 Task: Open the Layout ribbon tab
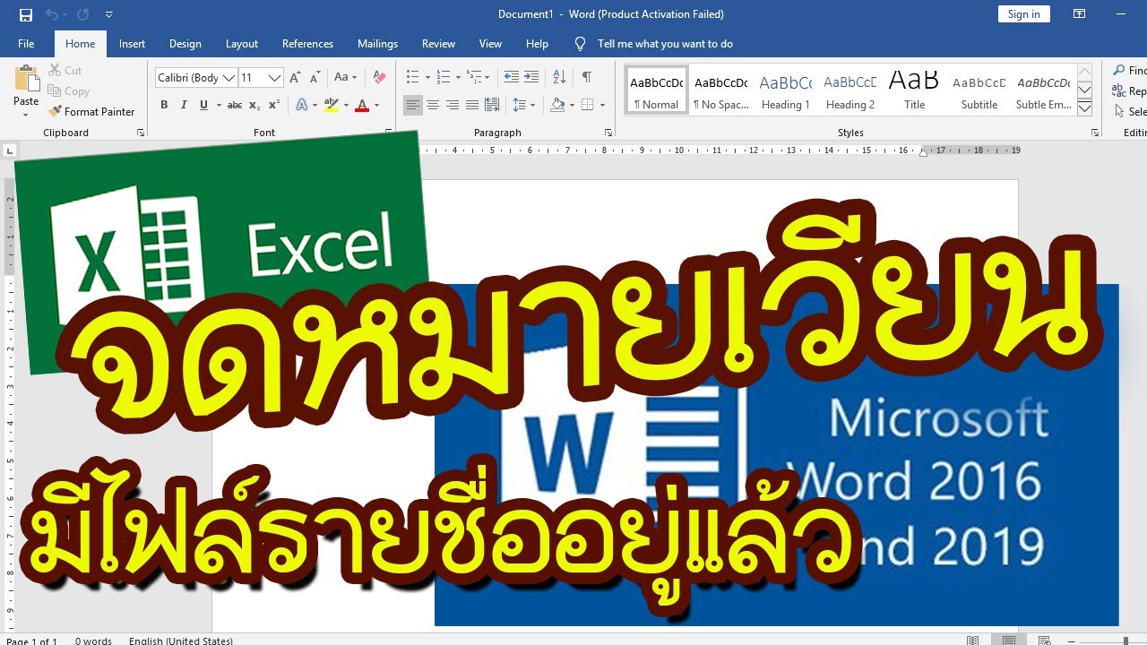pos(242,44)
